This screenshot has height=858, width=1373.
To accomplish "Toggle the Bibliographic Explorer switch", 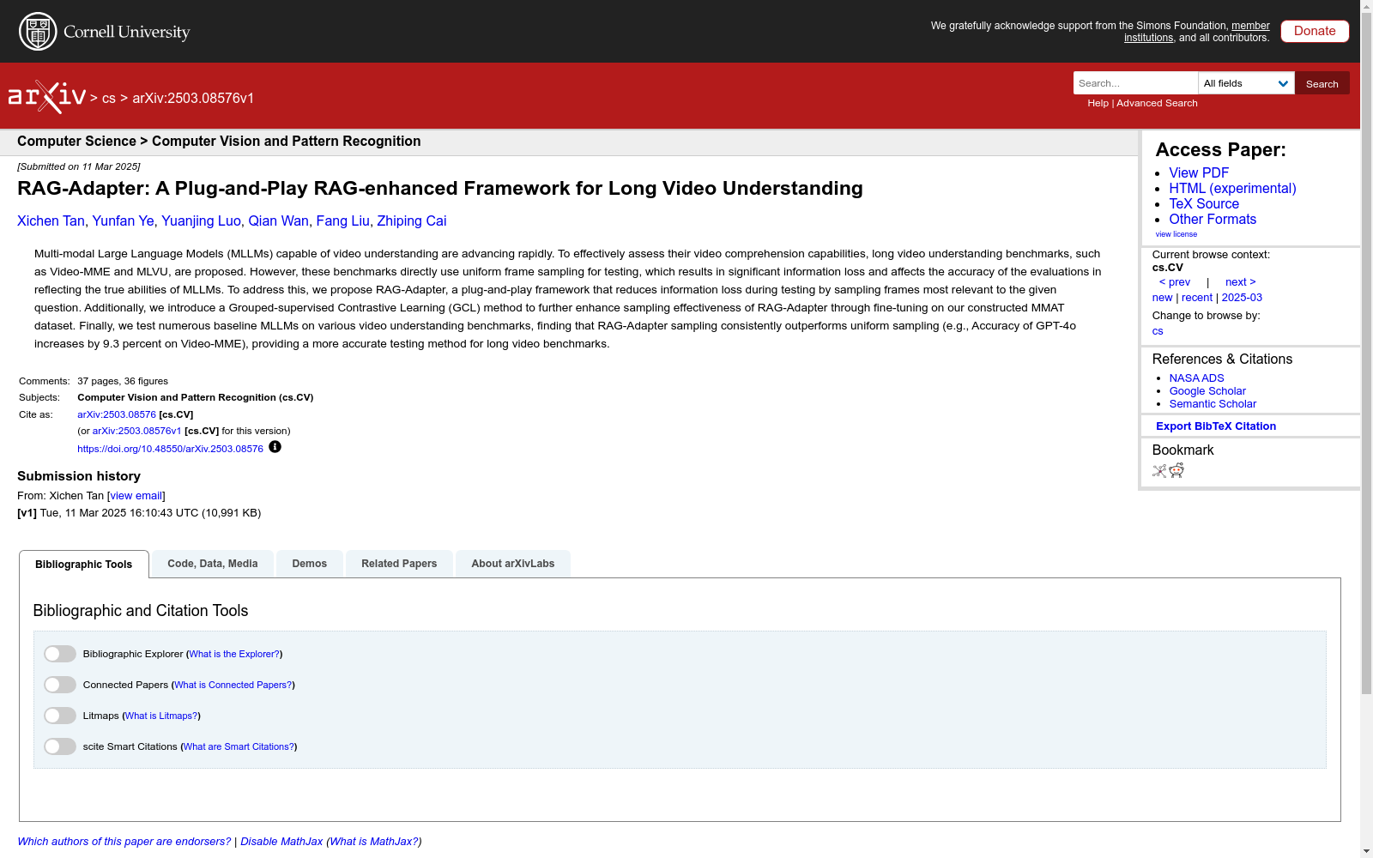I will pyautogui.click(x=60, y=654).
